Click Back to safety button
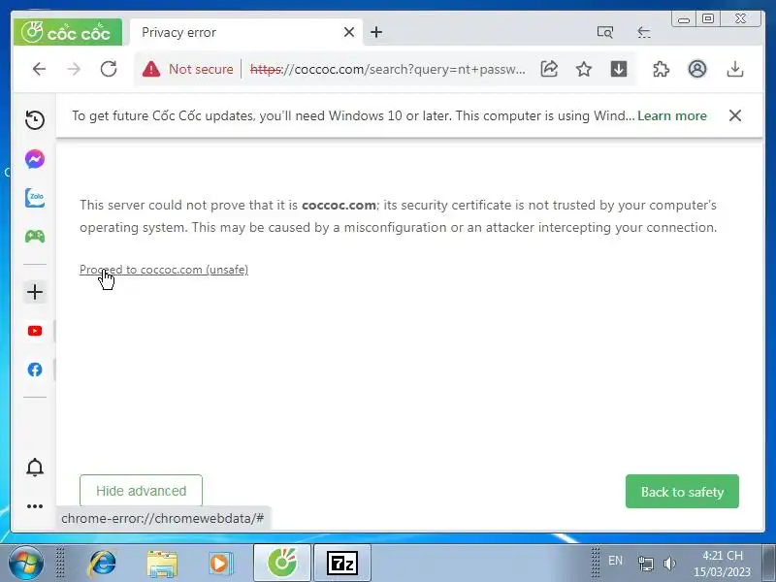The height and width of the screenshot is (582, 776). [682, 492]
